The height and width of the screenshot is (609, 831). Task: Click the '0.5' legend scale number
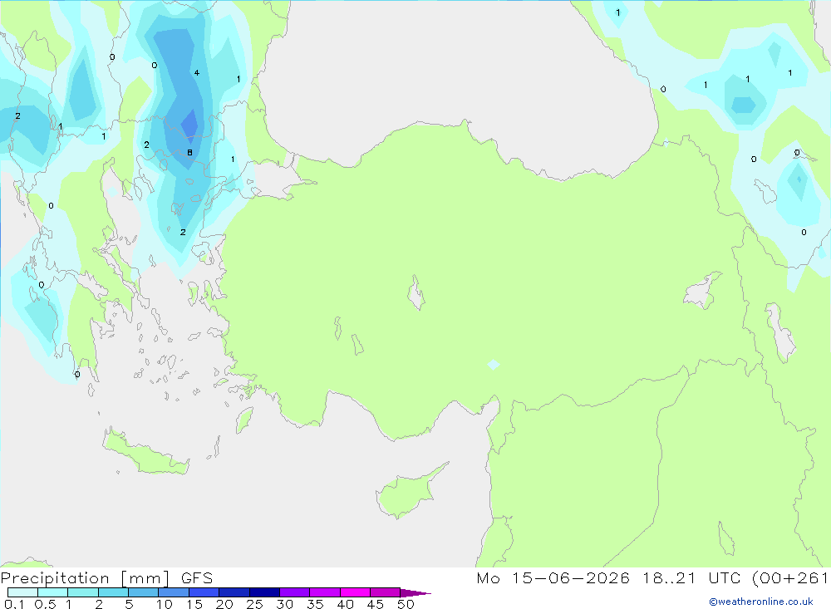tap(45, 604)
